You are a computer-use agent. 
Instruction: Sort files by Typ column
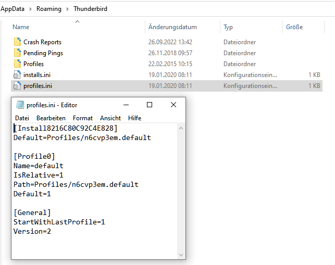pos(228,27)
